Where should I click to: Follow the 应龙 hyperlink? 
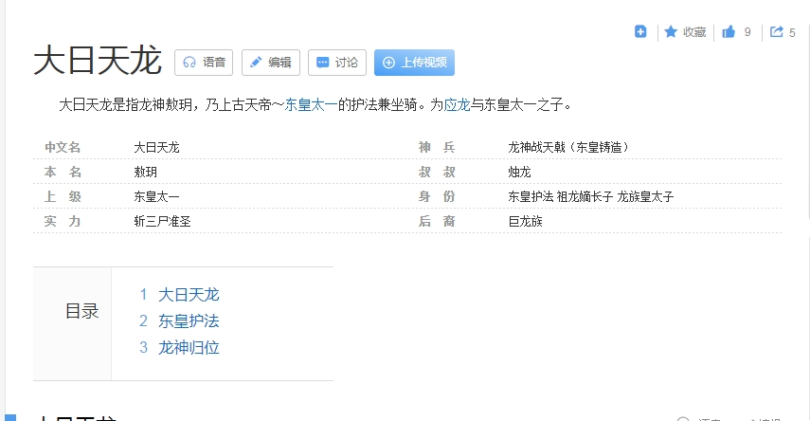click(x=457, y=104)
